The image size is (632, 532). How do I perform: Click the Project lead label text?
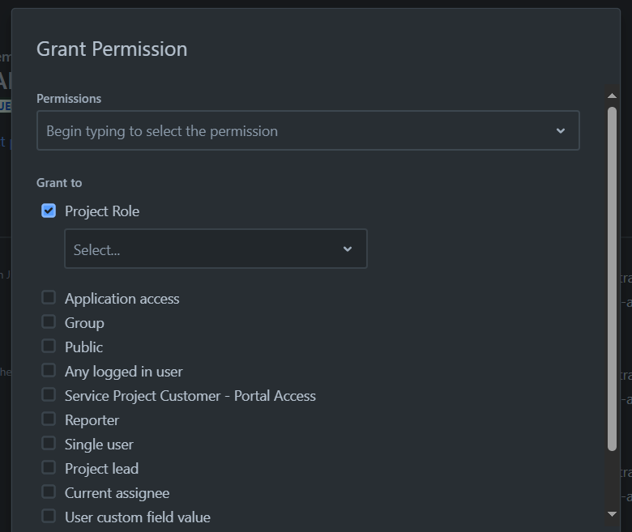101,468
